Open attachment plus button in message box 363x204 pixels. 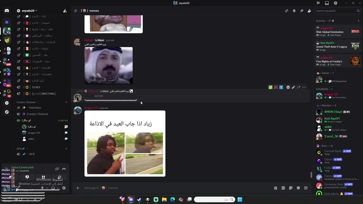coord(78,188)
